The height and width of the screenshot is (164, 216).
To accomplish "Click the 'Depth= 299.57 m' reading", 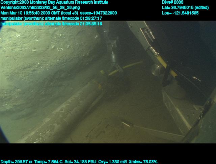I will [16, 162].
